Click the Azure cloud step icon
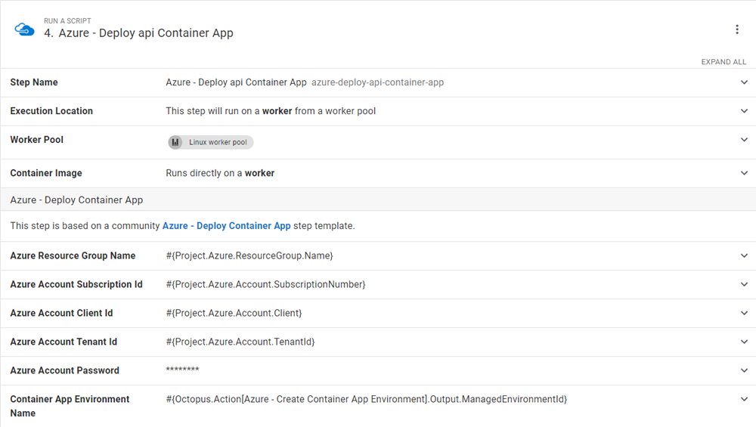Image resolution: width=756 pixels, height=427 pixels. (x=24, y=30)
